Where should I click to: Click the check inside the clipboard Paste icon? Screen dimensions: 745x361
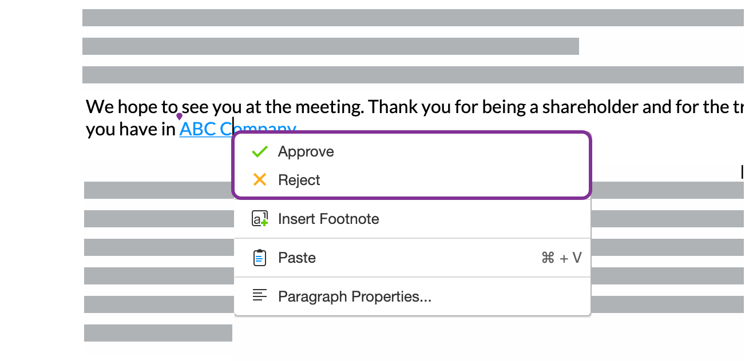[259, 258]
